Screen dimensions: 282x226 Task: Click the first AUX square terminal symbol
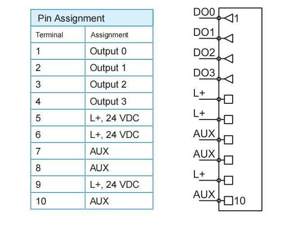[229, 140]
